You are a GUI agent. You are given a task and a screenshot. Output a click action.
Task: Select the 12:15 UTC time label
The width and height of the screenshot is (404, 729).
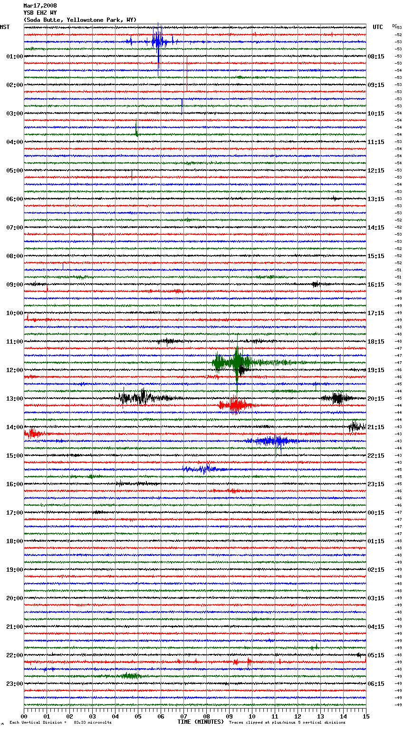(x=376, y=171)
